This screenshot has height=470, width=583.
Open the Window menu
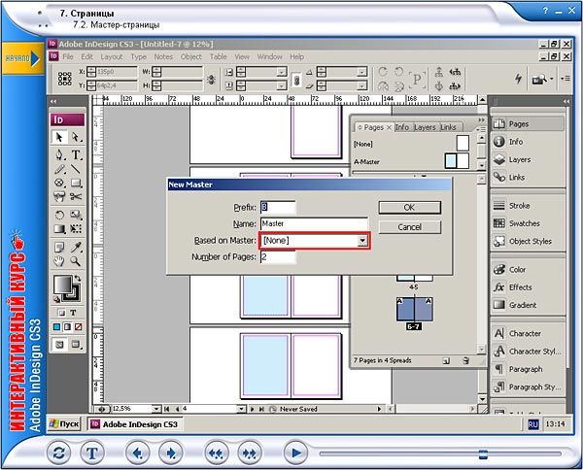pyautogui.click(x=269, y=57)
